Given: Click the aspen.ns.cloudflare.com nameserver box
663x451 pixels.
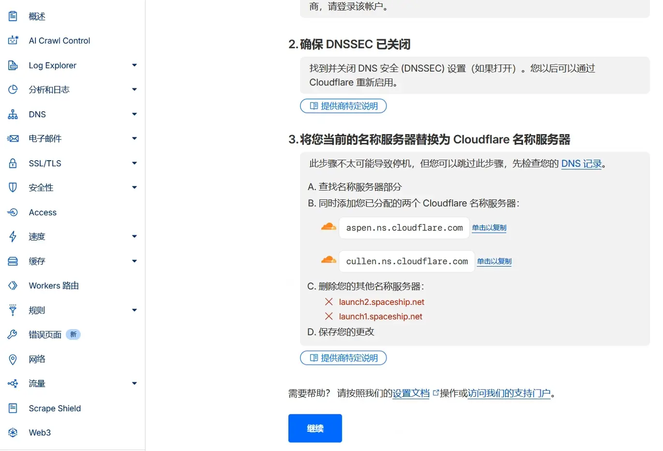Looking at the screenshot, I should 405,228.
